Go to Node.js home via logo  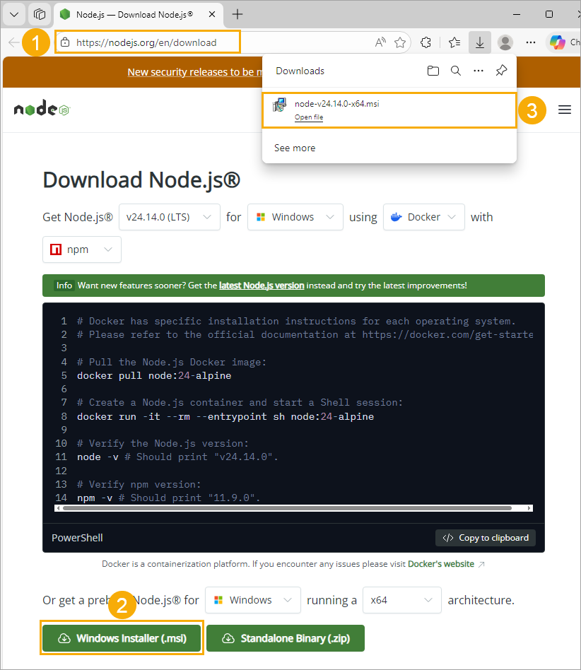coord(42,109)
